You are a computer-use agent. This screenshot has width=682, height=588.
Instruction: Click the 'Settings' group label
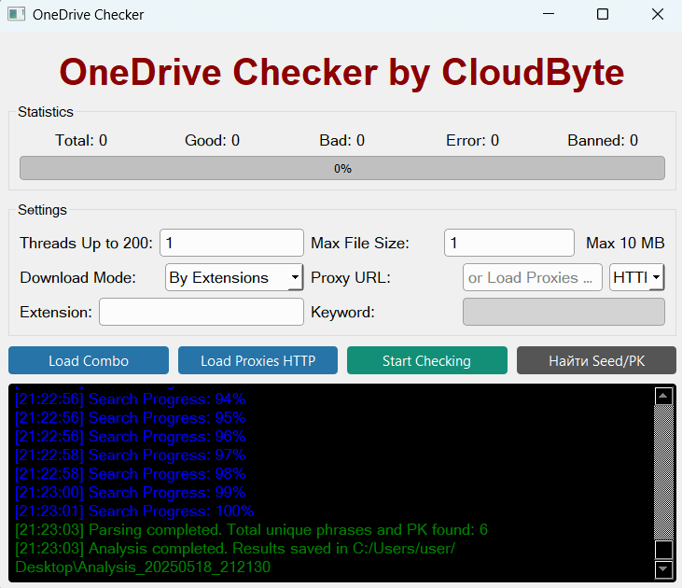42,210
